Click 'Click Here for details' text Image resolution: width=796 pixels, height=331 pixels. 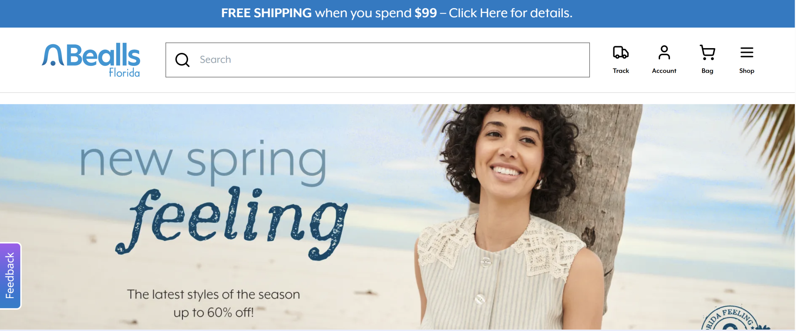pos(510,13)
